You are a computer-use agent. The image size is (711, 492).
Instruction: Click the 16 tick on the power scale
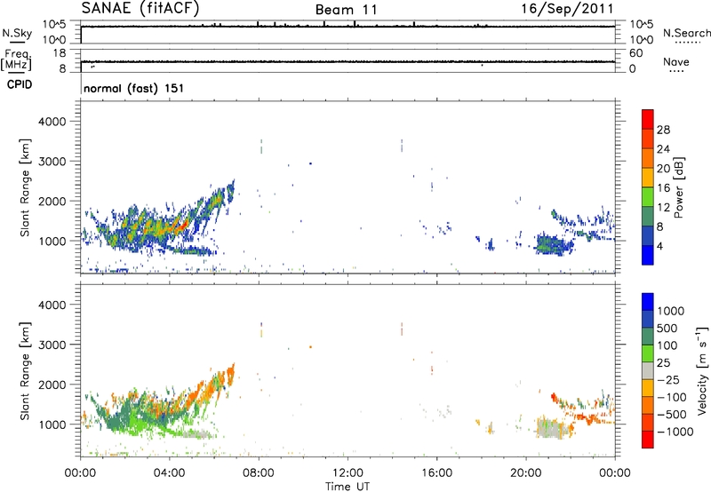[663, 187]
